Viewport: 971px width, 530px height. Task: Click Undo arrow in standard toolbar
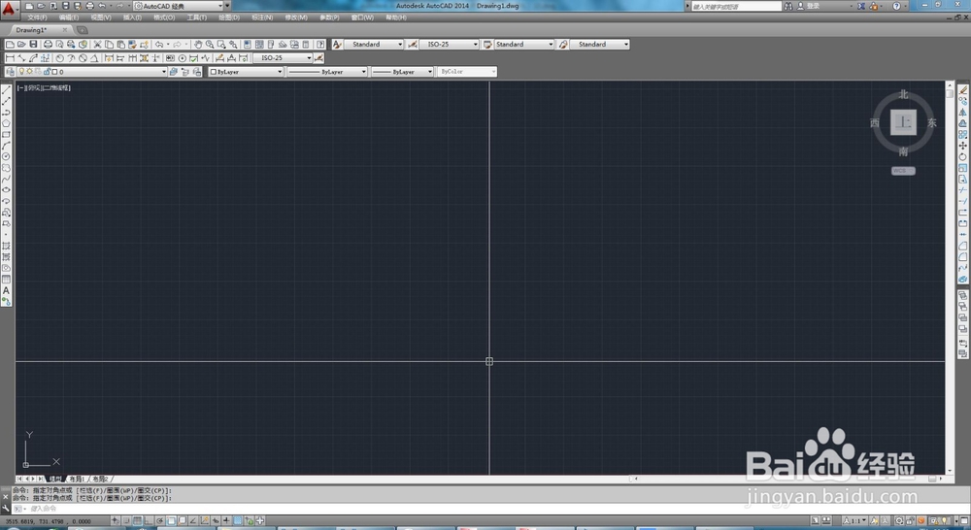(159, 45)
